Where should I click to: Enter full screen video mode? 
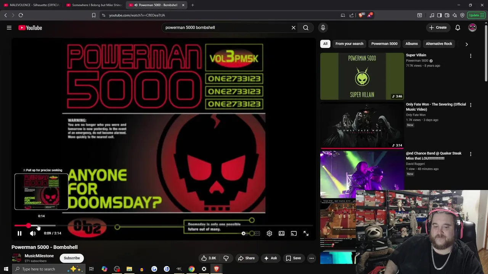coord(306,233)
